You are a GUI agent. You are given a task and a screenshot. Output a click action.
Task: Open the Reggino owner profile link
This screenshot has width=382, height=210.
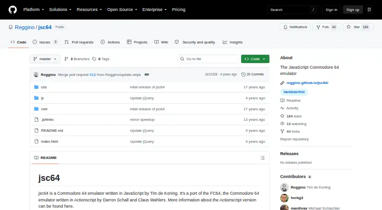point(25,27)
